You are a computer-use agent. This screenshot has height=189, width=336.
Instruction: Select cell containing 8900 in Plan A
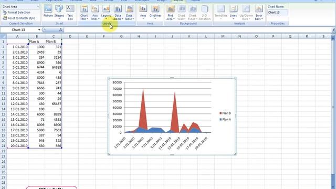[36, 62]
